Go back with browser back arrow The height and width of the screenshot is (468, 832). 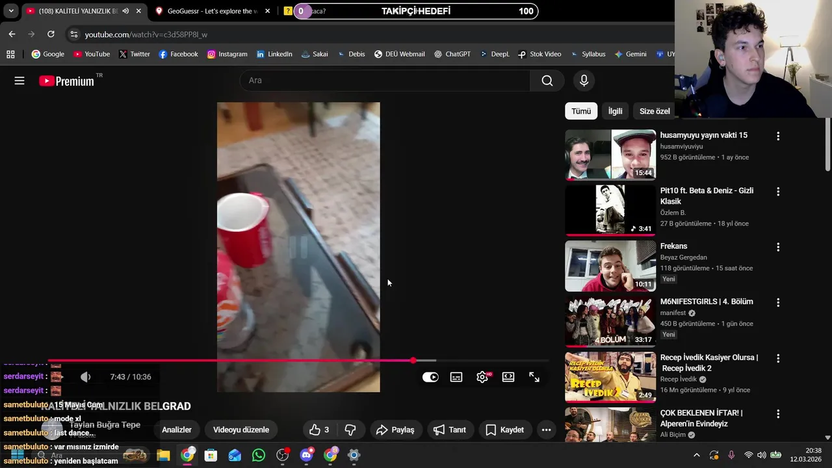tap(12, 34)
